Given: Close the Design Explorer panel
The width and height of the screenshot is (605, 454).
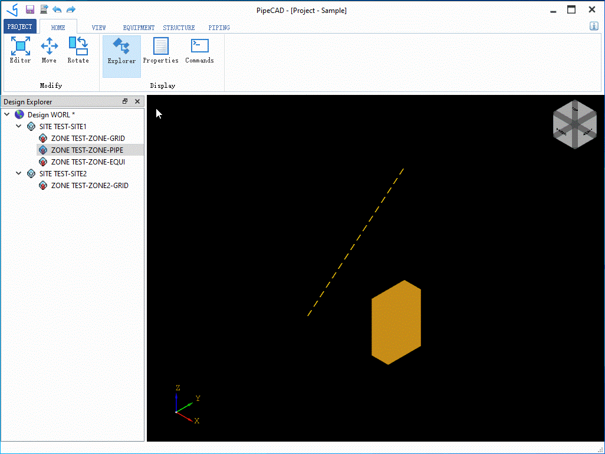Looking at the screenshot, I should pyautogui.click(x=137, y=101).
